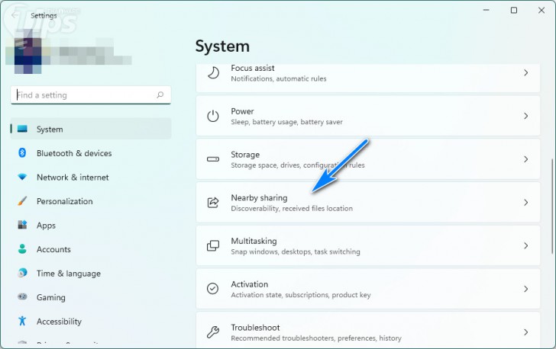Maximize the Settings window

pyautogui.click(x=514, y=10)
